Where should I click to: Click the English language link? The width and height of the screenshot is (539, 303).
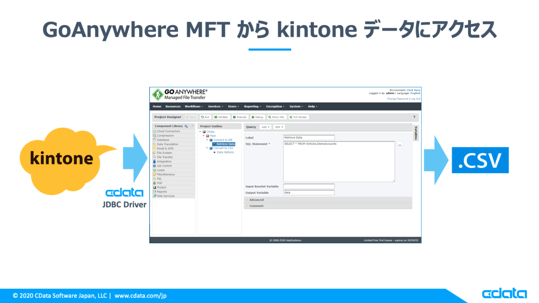(x=415, y=93)
